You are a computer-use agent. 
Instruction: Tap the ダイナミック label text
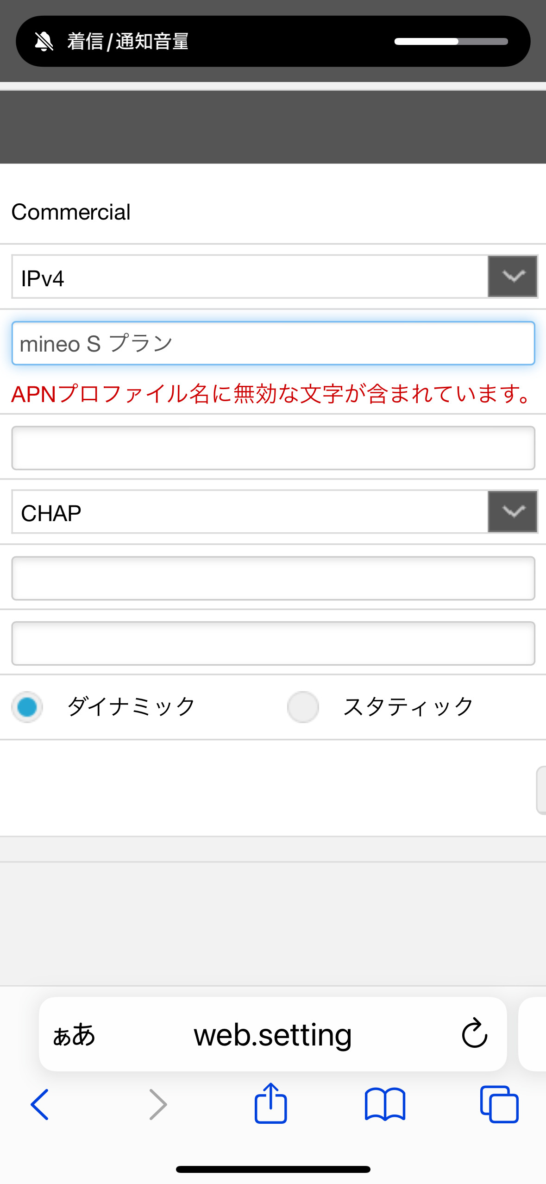coord(132,707)
